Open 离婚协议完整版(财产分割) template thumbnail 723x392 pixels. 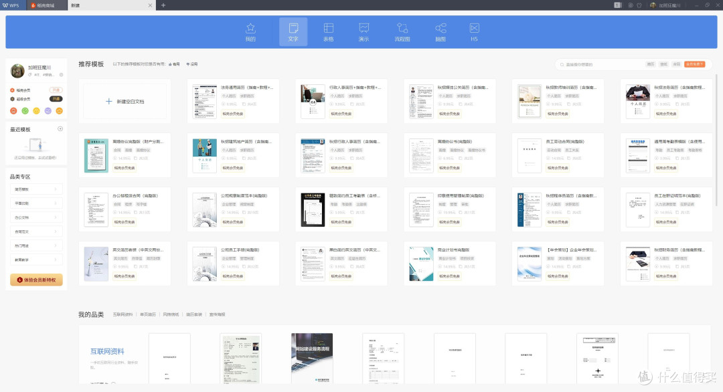(96, 156)
